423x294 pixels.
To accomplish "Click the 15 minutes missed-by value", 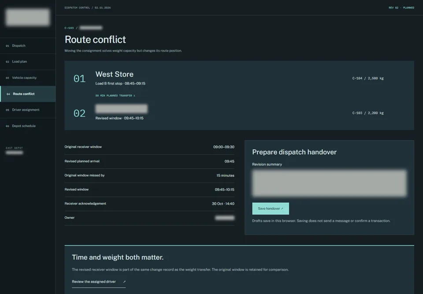I will [225, 175].
